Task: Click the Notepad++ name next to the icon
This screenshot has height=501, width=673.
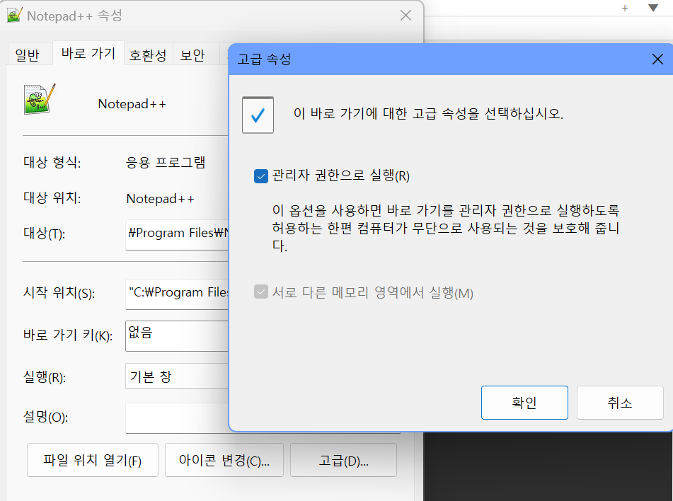Action: point(132,104)
